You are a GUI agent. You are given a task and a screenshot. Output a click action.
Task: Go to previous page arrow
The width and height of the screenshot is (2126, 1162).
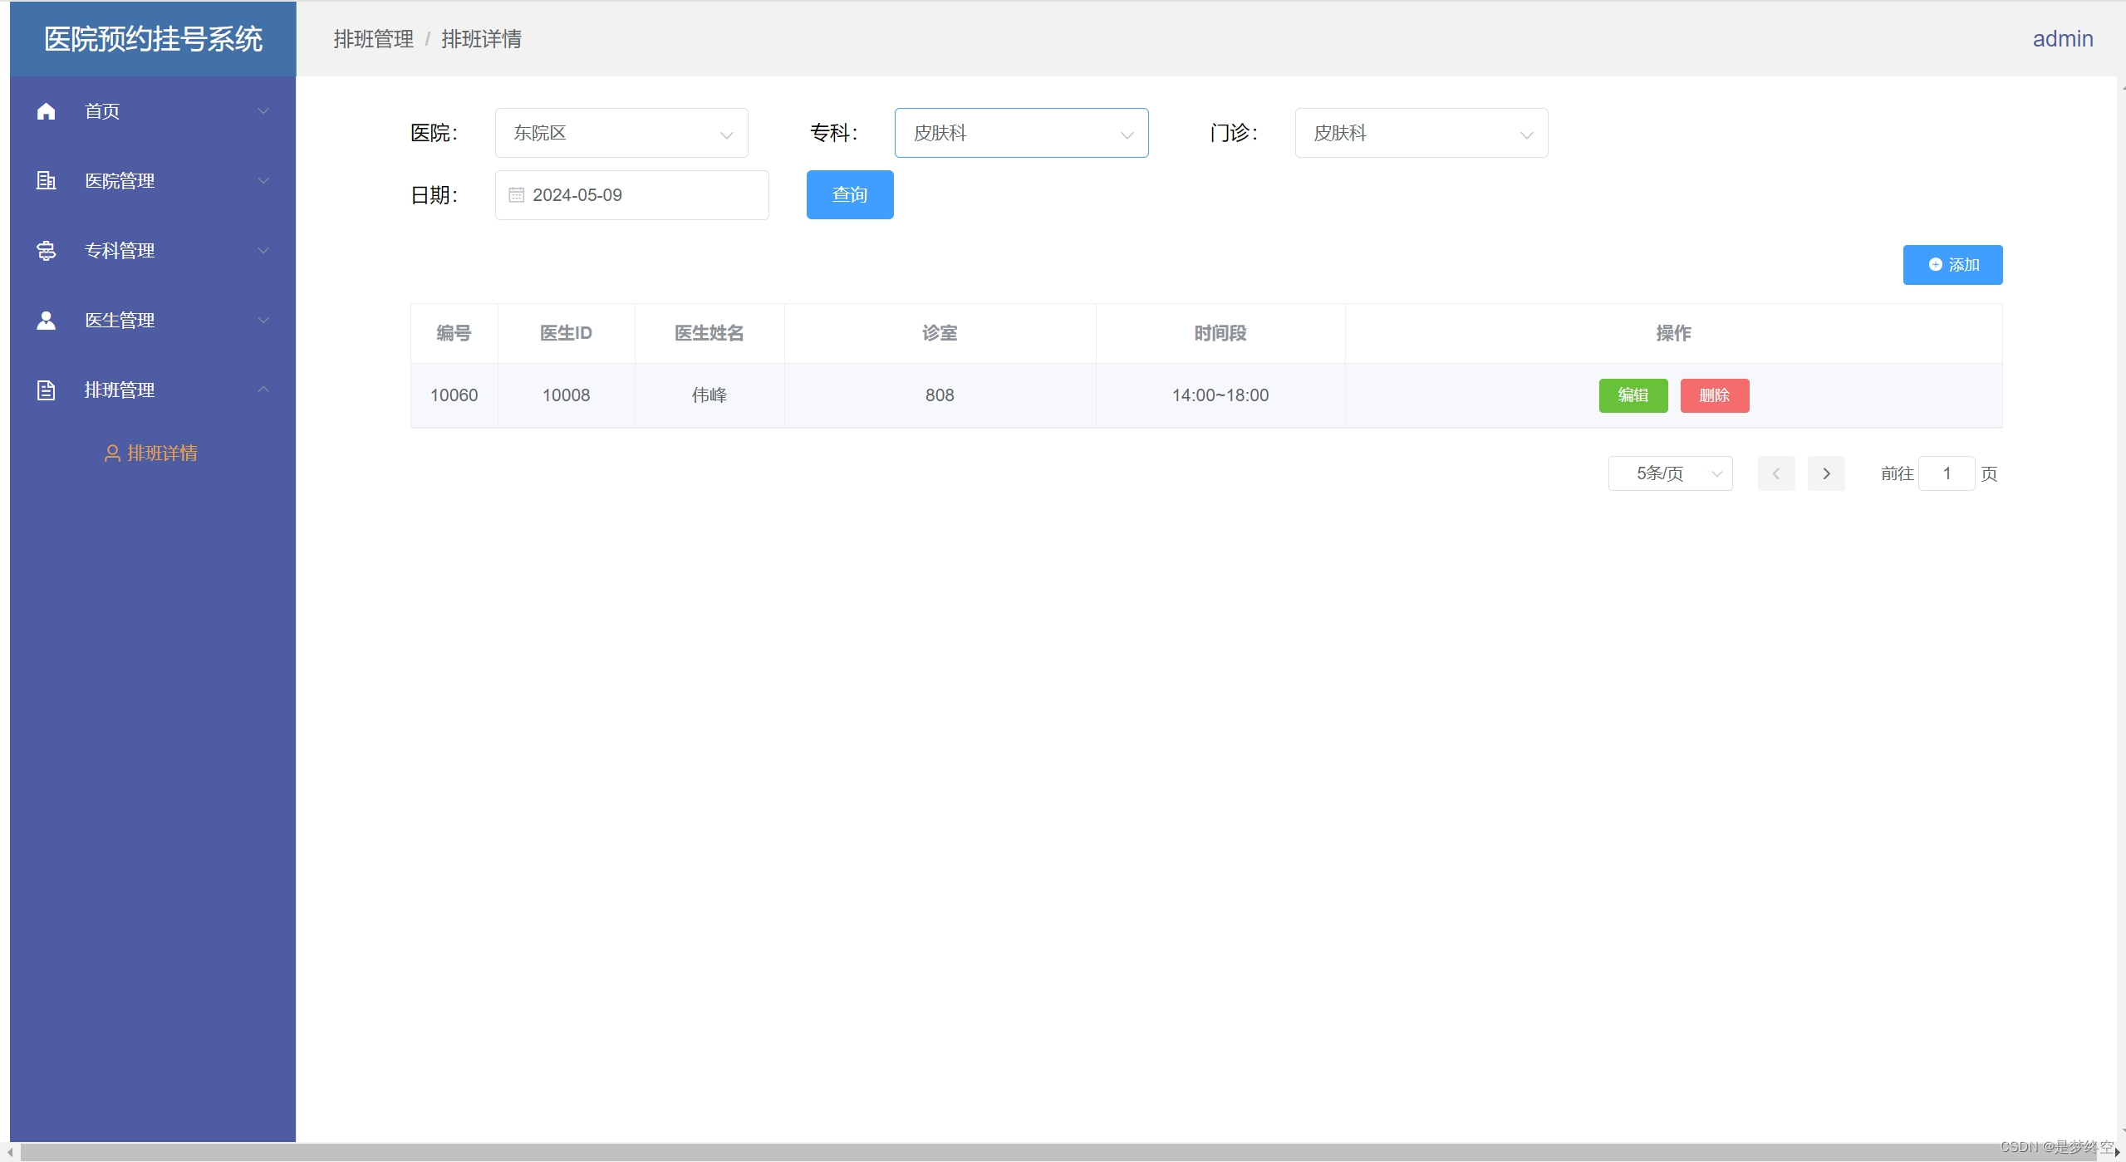point(1776,473)
